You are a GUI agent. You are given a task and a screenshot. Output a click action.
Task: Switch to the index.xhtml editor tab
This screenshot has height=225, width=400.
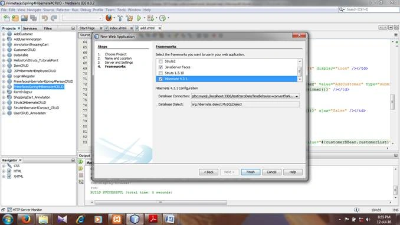coord(118,28)
